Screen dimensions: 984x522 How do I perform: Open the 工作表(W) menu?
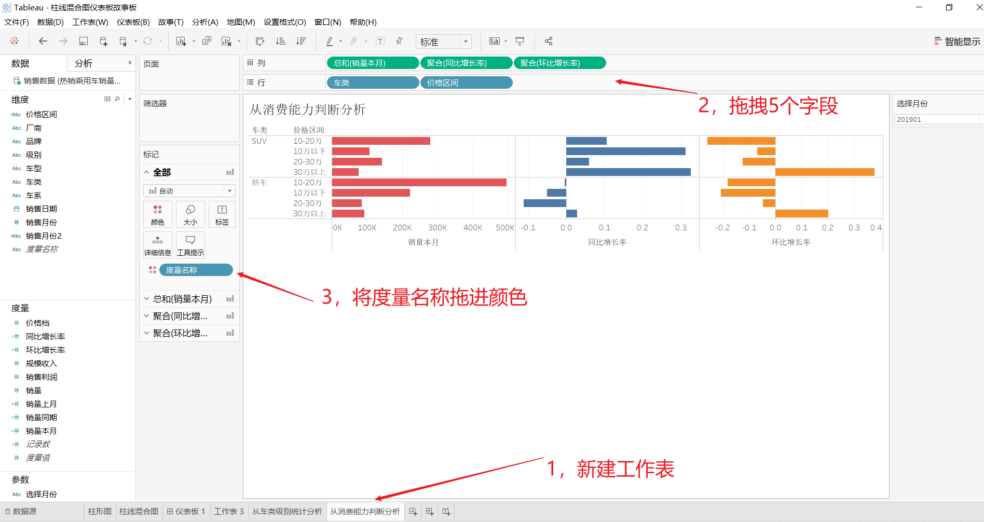click(x=90, y=22)
